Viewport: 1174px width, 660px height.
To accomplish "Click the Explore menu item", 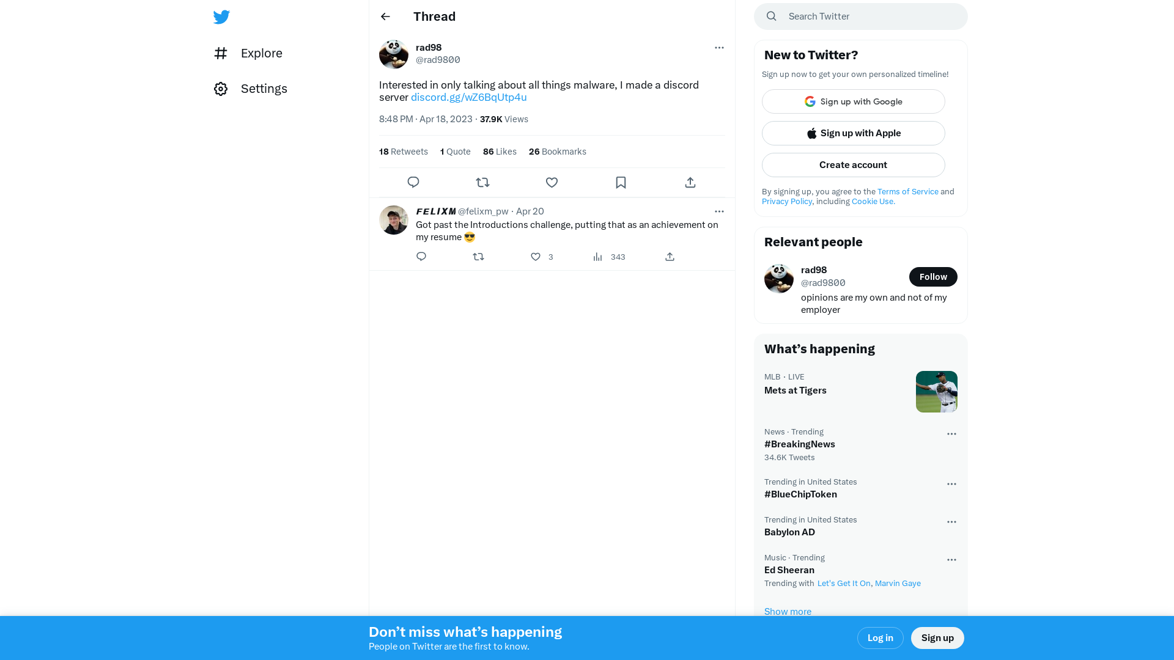I will (x=261, y=53).
